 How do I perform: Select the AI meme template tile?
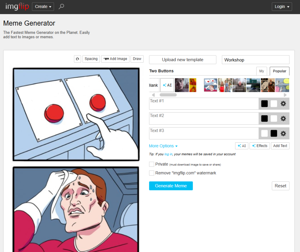tap(167, 85)
